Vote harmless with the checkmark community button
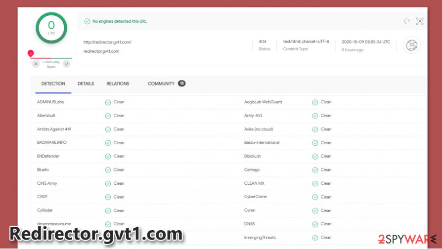 (67, 64)
